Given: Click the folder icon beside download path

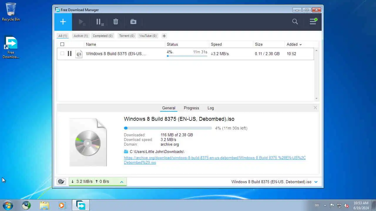Looking at the screenshot, I should point(126,152).
